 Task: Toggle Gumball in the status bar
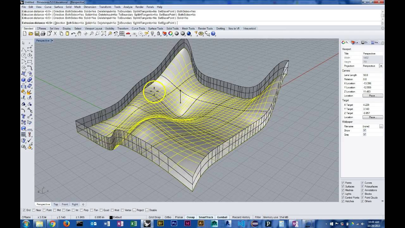222,217
